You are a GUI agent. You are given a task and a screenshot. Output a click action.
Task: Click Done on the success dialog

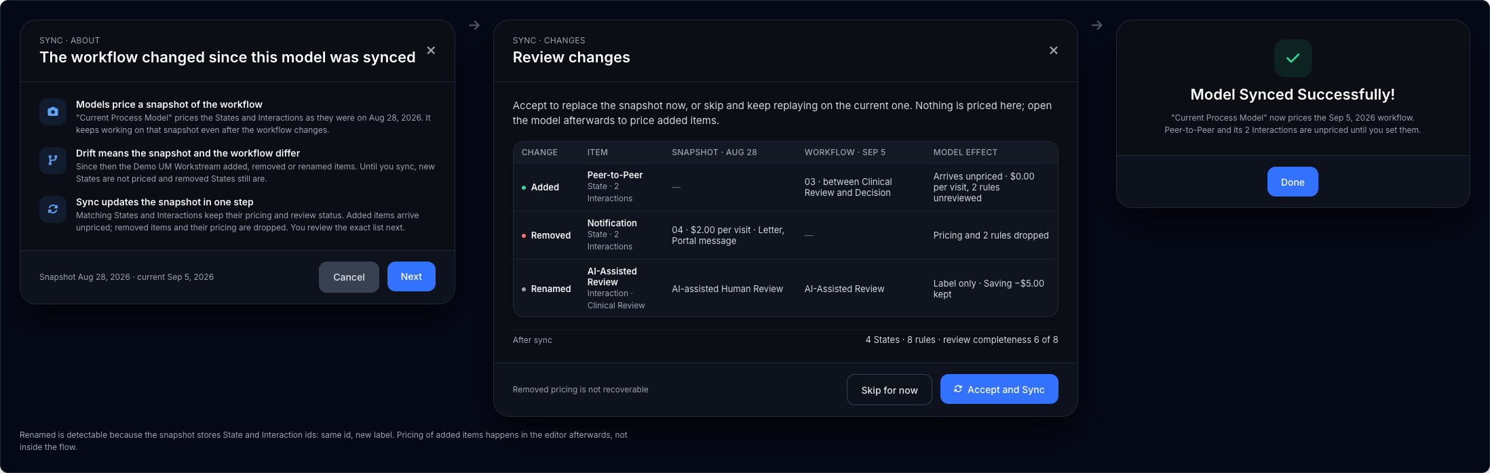coord(1293,182)
